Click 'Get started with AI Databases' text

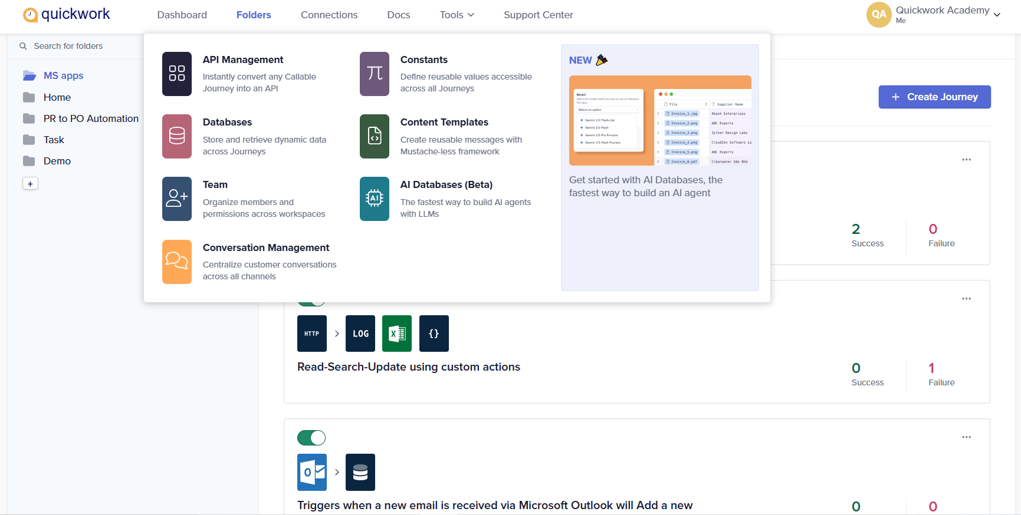[x=646, y=186]
